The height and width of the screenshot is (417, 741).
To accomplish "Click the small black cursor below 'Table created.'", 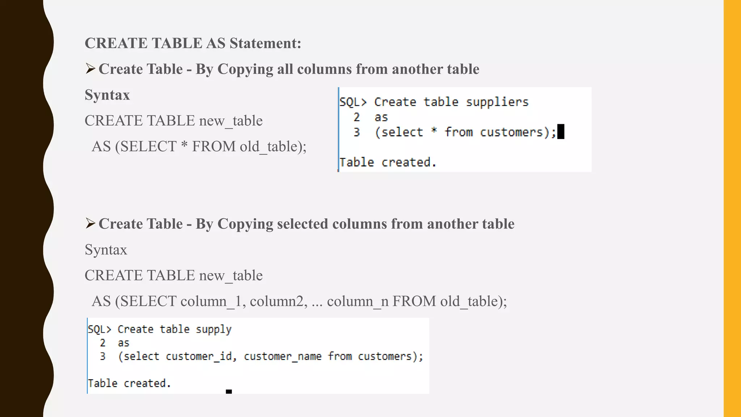I will point(229,392).
